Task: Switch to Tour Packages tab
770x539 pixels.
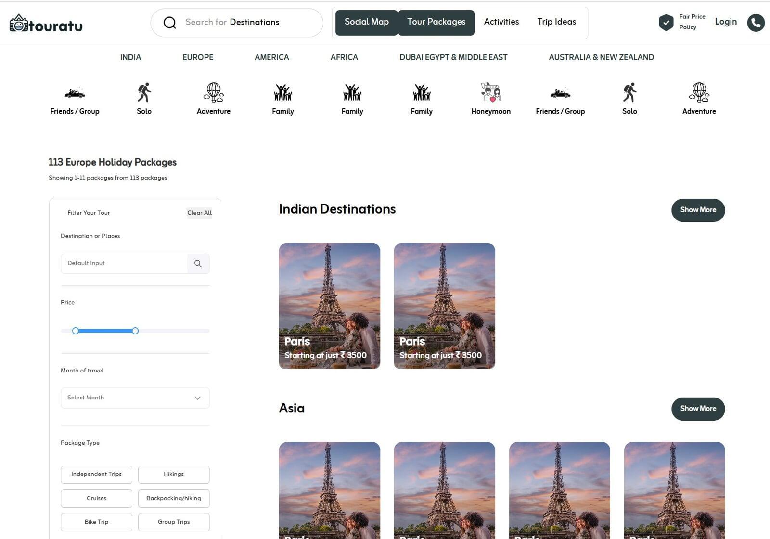Action: [436, 23]
